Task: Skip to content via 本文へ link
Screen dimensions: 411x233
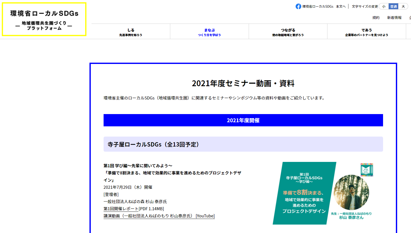Action: pos(341,6)
